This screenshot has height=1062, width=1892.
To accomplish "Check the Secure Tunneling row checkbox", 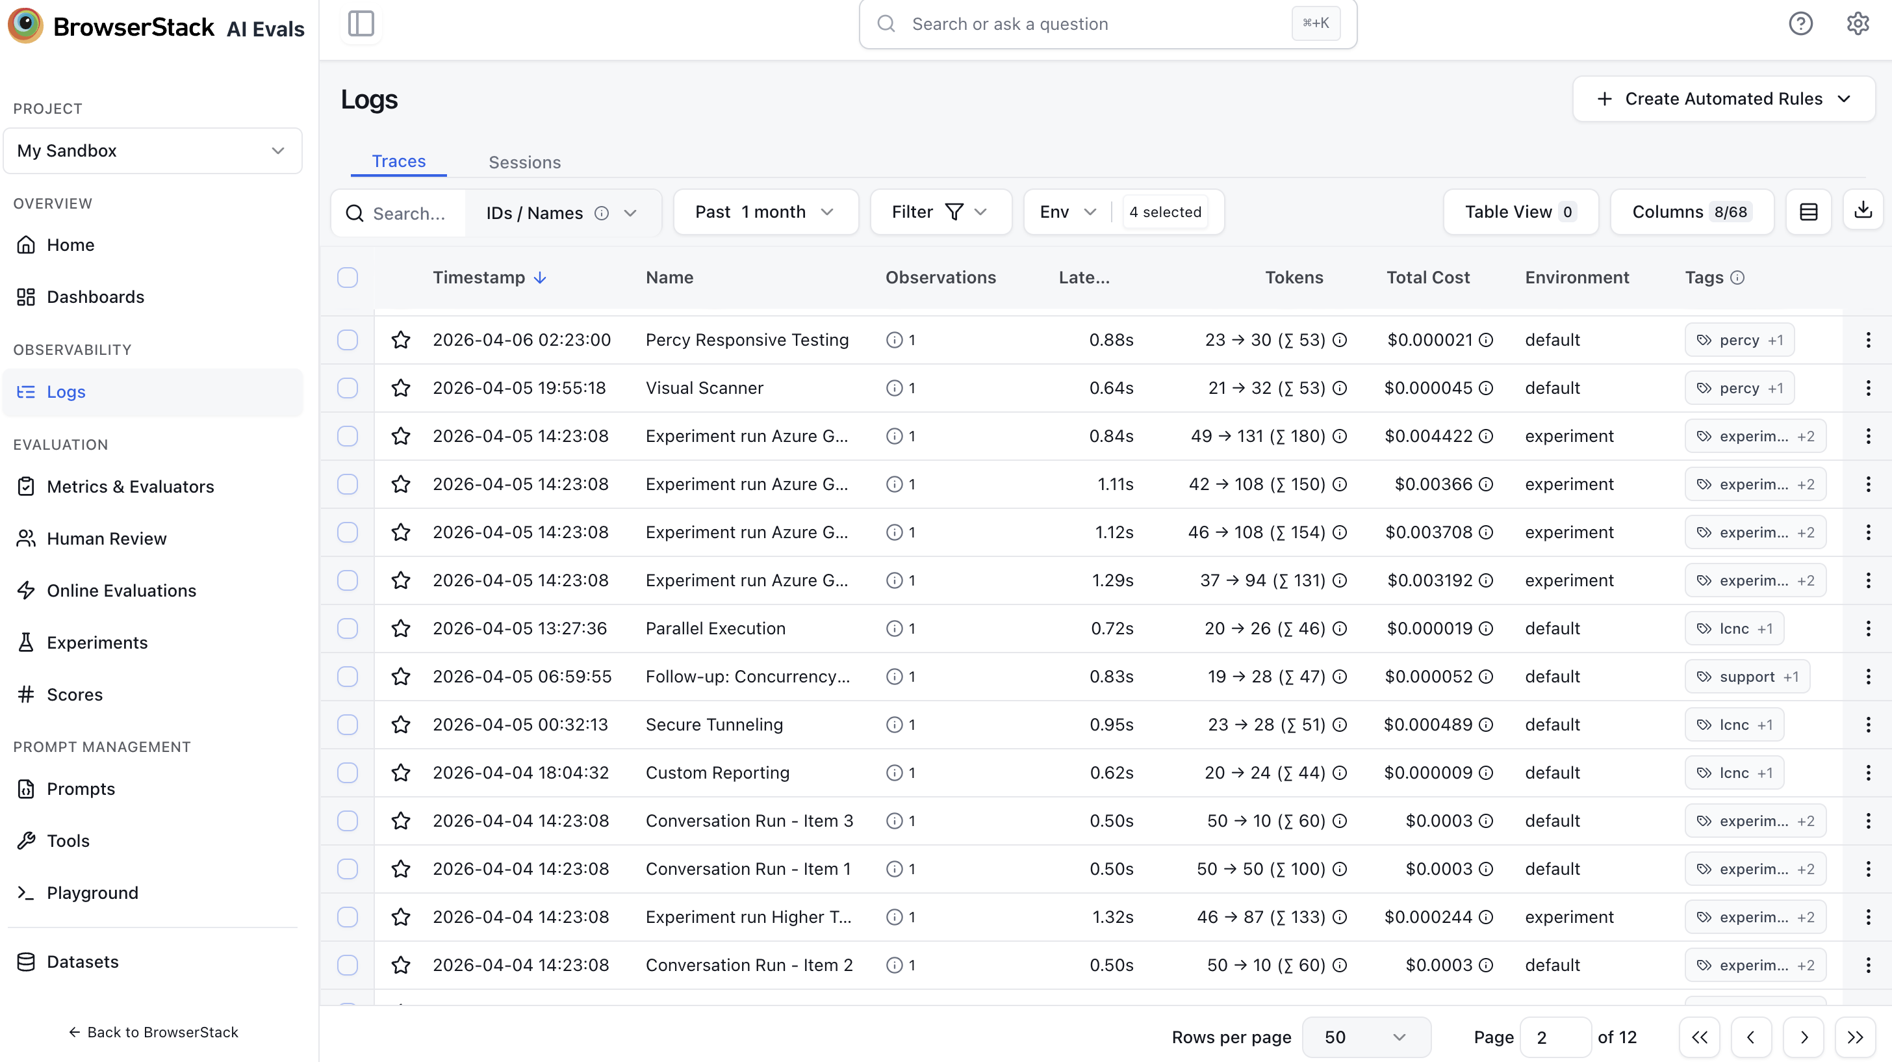I will pos(348,725).
